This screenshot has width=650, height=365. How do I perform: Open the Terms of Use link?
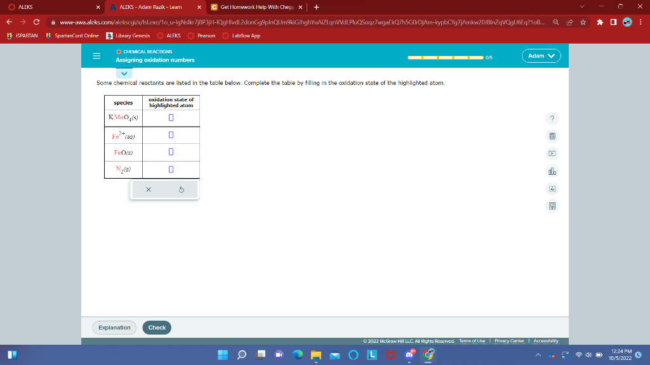click(x=472, y=340)
